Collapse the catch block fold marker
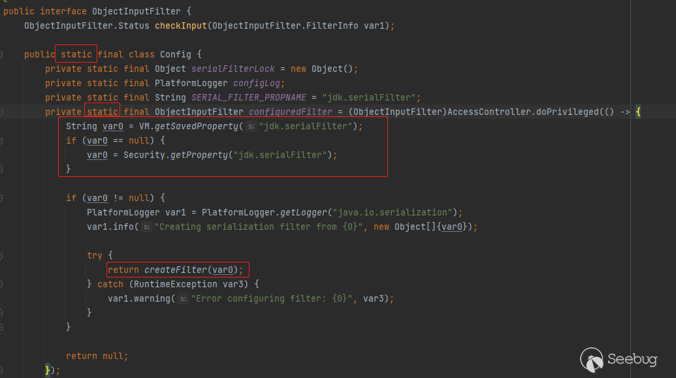 [1, 284]
